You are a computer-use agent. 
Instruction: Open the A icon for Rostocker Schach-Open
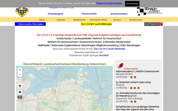point(131,88)
